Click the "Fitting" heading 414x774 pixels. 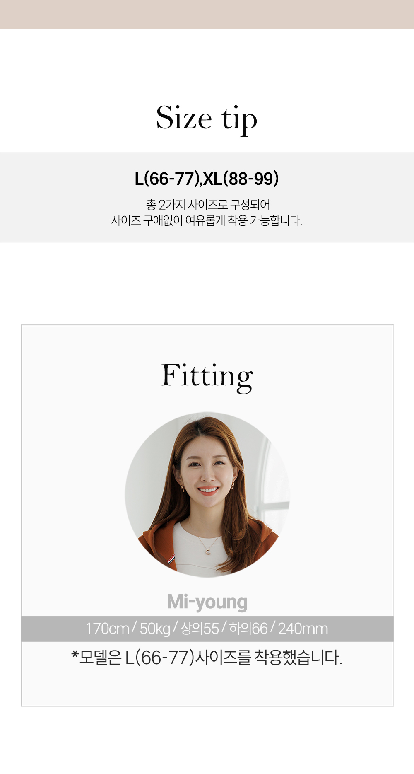(x=207, y=376)
